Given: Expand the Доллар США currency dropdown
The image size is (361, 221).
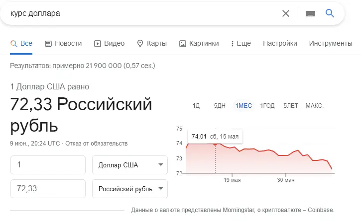Looking at the screenshot, I should 130,165.
